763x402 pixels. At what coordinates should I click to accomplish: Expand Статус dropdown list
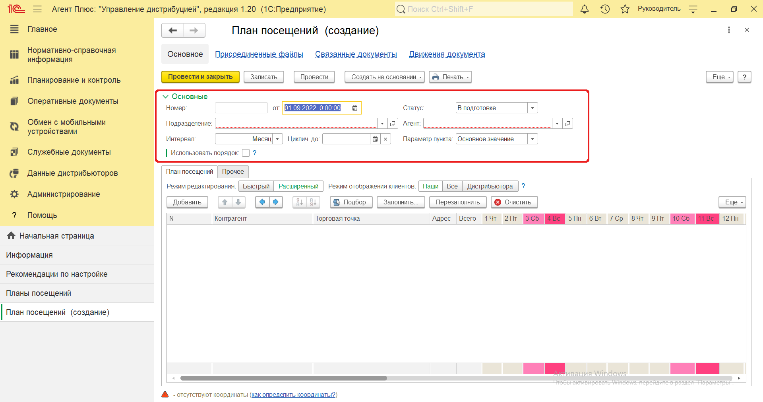tap(533, 108)
